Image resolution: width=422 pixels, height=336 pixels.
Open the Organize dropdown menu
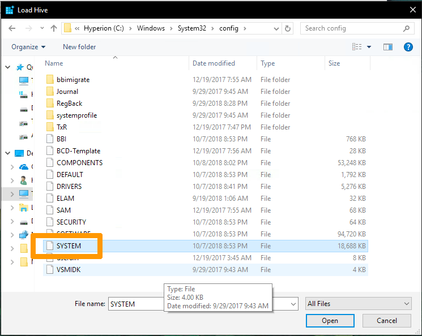coord(28,47)
